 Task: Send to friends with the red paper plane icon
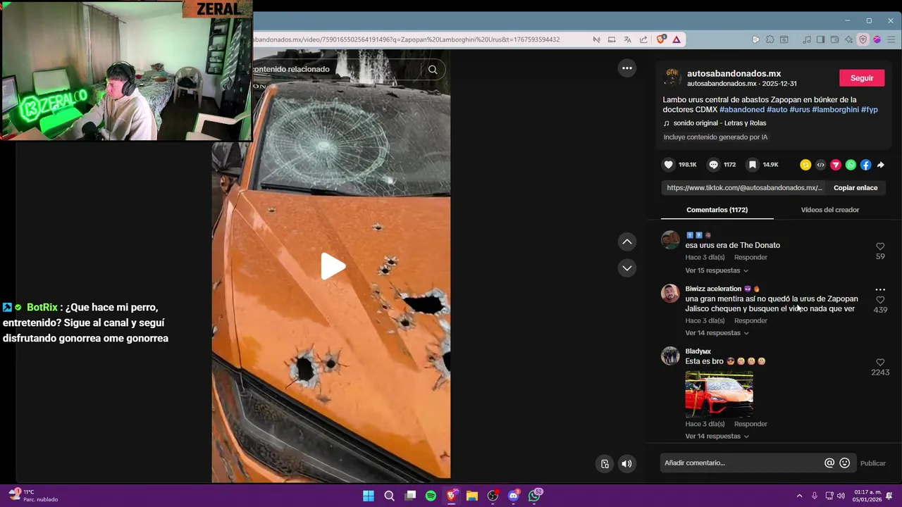click(x=836, y=165)
